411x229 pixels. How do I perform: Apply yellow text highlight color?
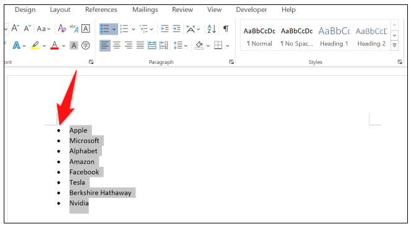(x=35, y=45)
